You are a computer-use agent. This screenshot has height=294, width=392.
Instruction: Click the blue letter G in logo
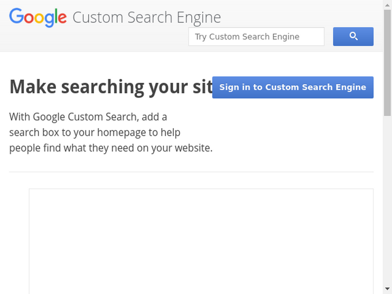click(x=16, y=15)
